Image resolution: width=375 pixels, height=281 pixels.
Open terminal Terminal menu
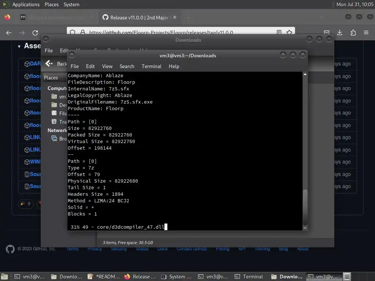tap(151, 67)
